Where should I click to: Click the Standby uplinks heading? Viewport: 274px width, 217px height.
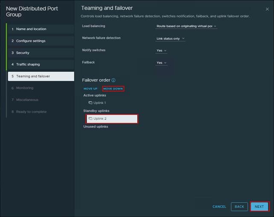(96, 111)
